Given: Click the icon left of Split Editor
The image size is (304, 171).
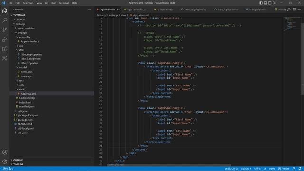Looking at the screenshot, I should coord(289,9).
